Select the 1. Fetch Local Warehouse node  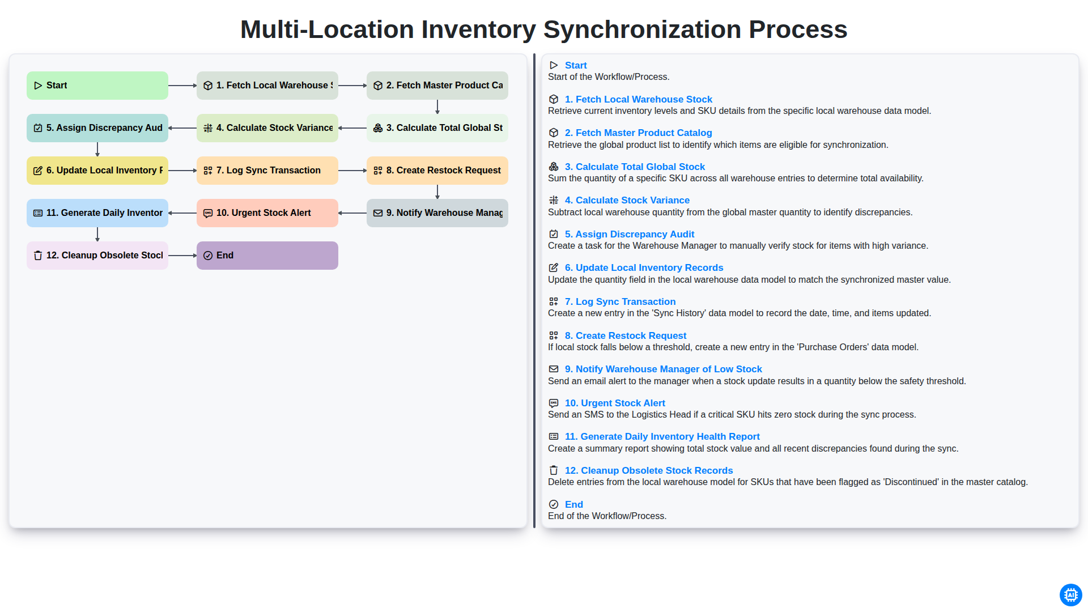267,86
